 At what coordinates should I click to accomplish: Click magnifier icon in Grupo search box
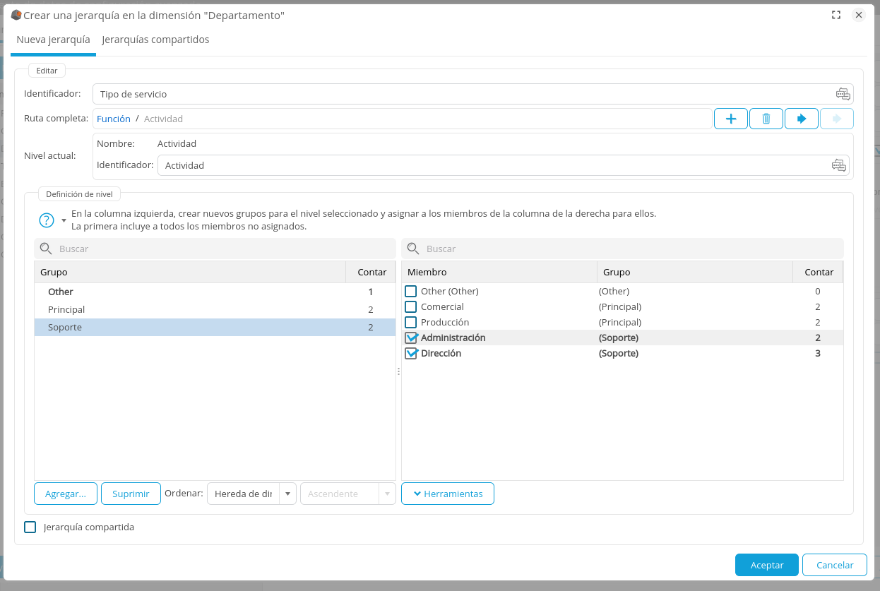tap(46, 249)
